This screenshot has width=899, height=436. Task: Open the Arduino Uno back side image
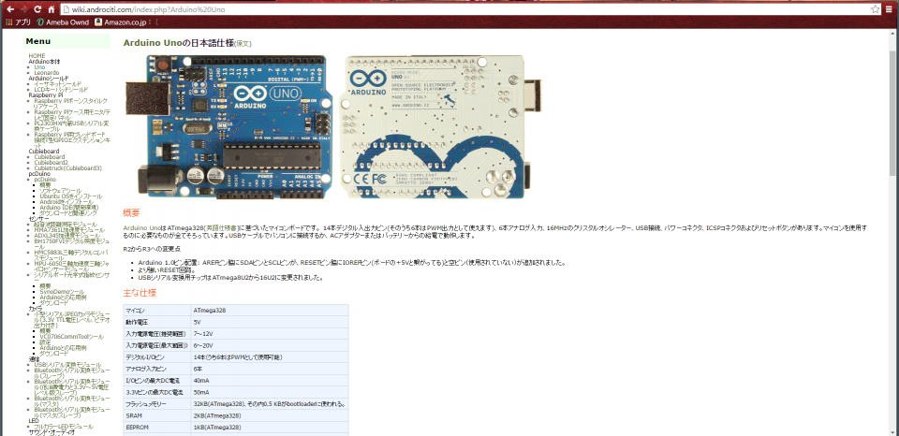click(x=441, y=126)
